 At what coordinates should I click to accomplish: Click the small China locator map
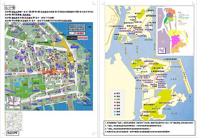tap(162, 50)
